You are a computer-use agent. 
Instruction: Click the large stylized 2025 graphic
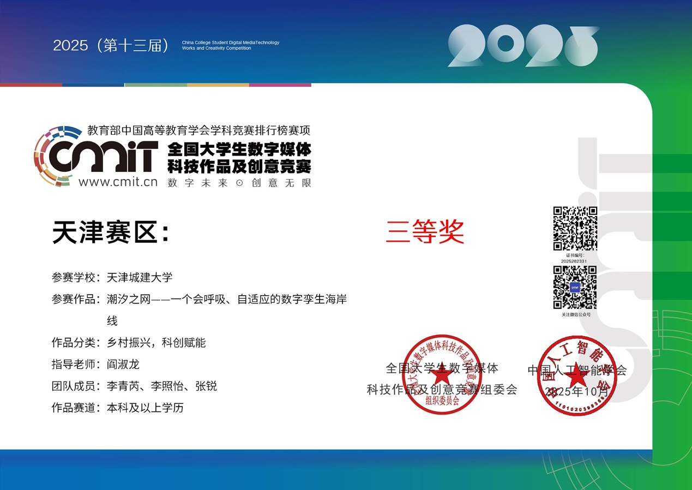[522, 46]
